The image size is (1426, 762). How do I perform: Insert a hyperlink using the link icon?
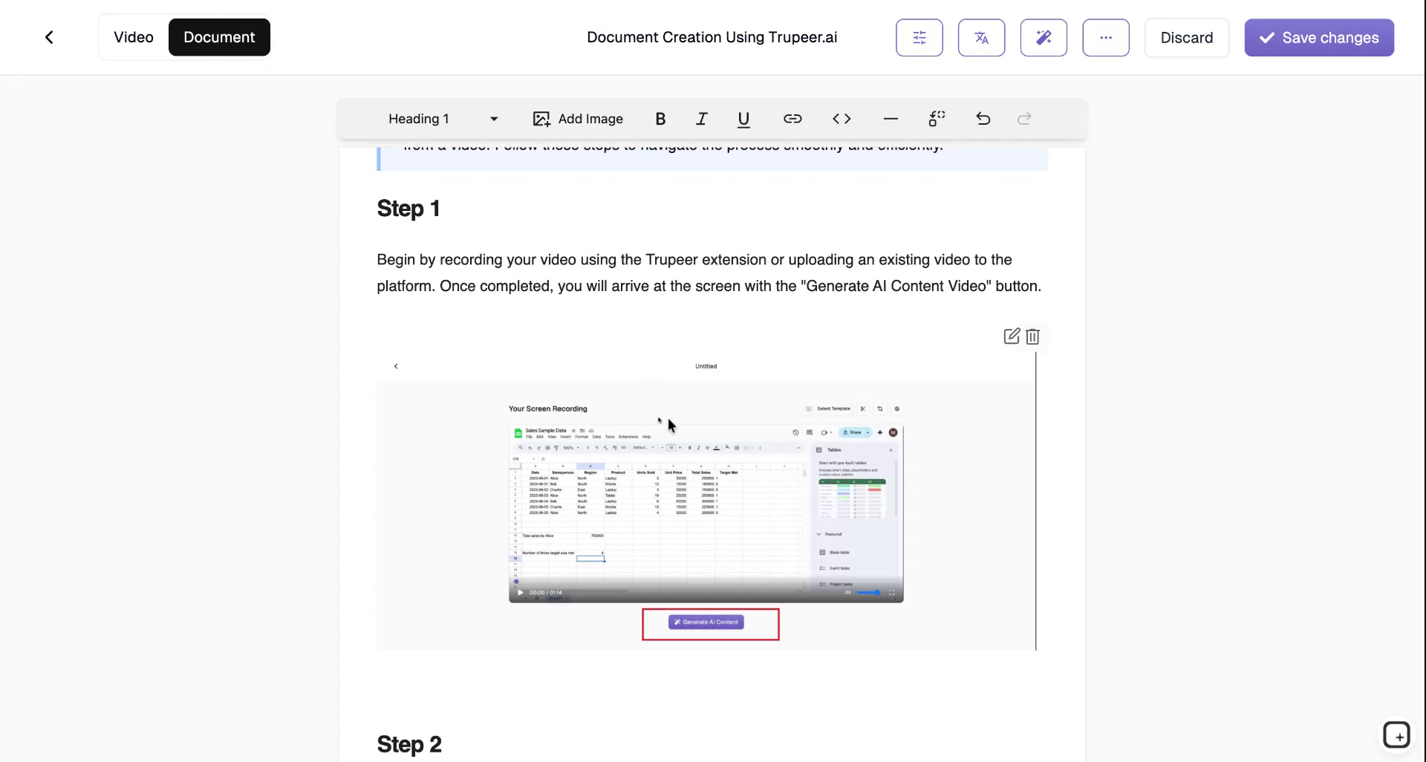coord(792,119)
